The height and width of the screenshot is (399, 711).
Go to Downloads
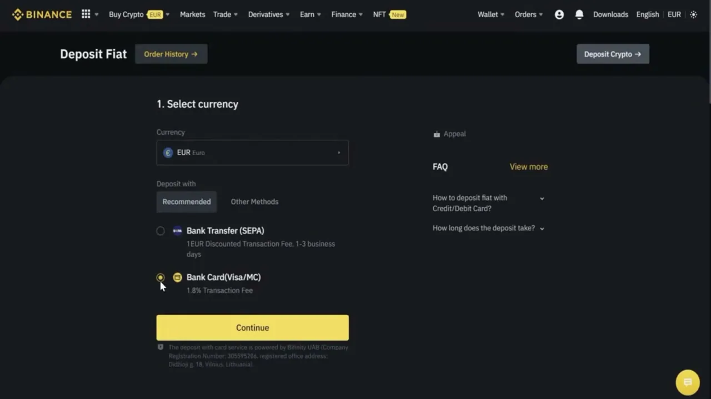(610, 14)
